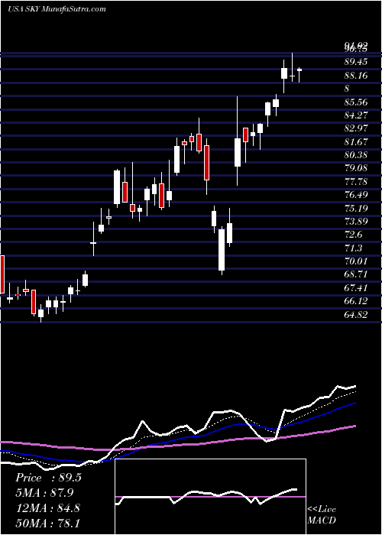Click the 71.3 price axis label
Viewport: 382px width, 535px height.
pos(353,248)
